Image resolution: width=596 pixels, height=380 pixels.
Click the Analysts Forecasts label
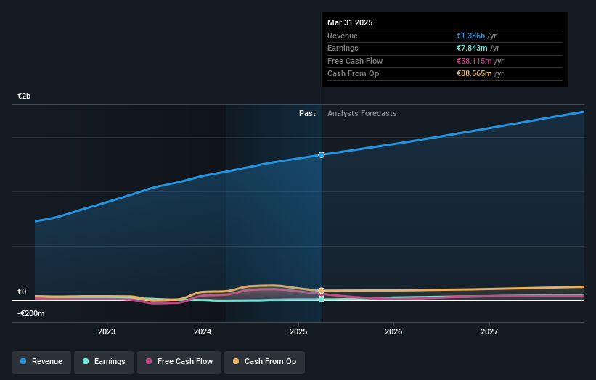[362, 114]
